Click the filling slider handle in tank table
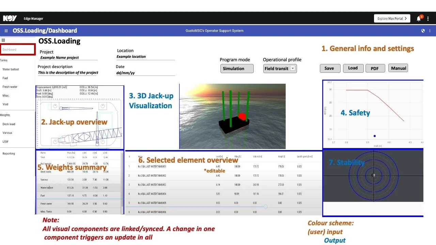The image size is (436, 245). 266,207
